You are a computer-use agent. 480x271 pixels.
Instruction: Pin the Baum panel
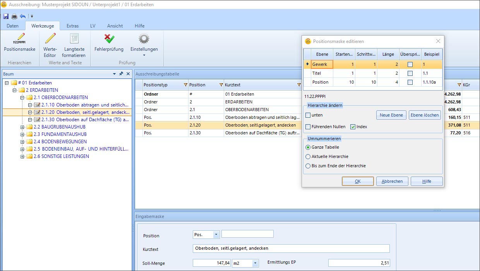tap(121, 74)
